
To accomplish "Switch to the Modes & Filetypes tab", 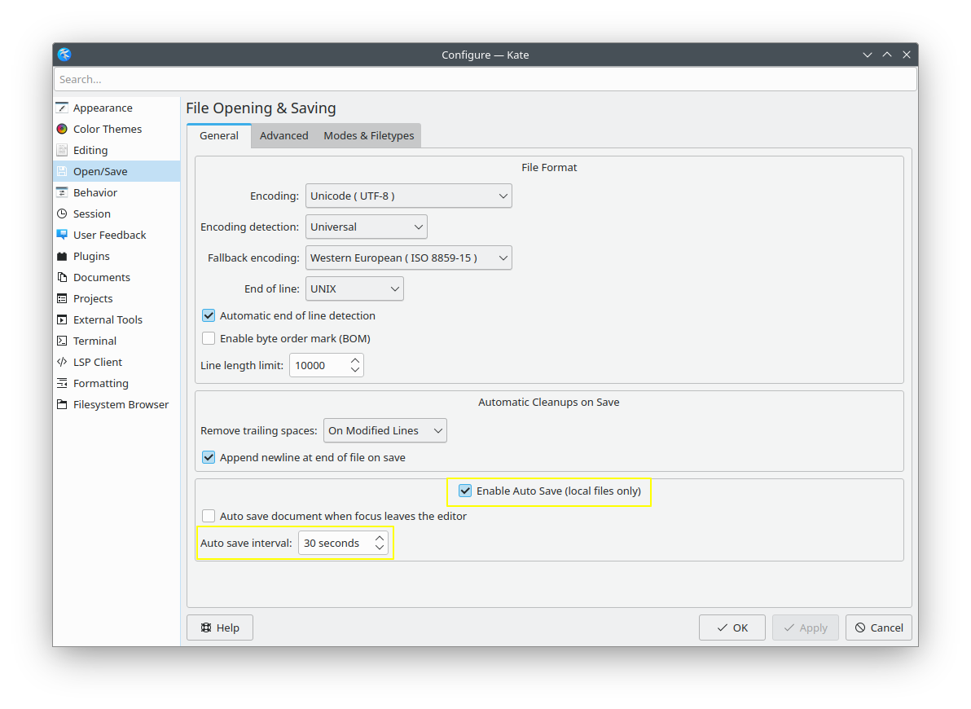I will coord(368,135).
